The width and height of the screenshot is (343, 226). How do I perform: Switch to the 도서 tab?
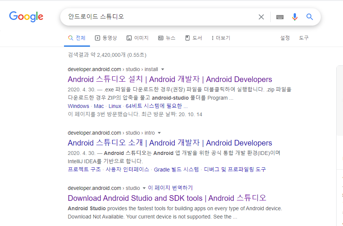pyautogui.click(x=194, y=38)
